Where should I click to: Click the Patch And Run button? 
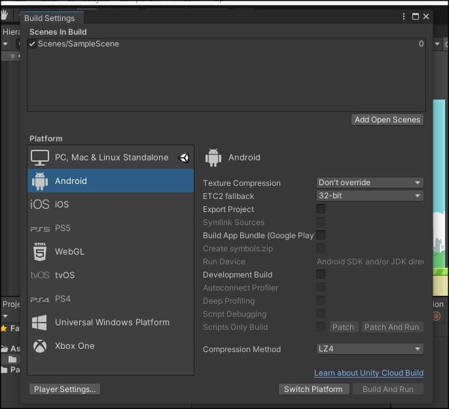pyautogui.click(x=391, y=327)
